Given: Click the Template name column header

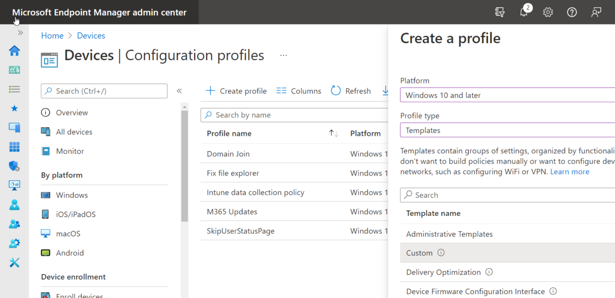Looking at the screenshot, I should (x=433, y=214).
